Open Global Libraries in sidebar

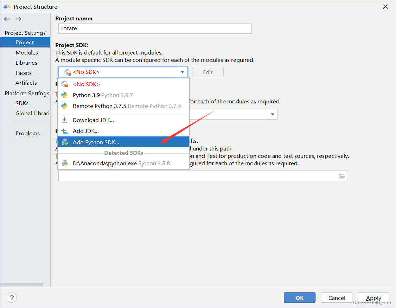[25, 113]
